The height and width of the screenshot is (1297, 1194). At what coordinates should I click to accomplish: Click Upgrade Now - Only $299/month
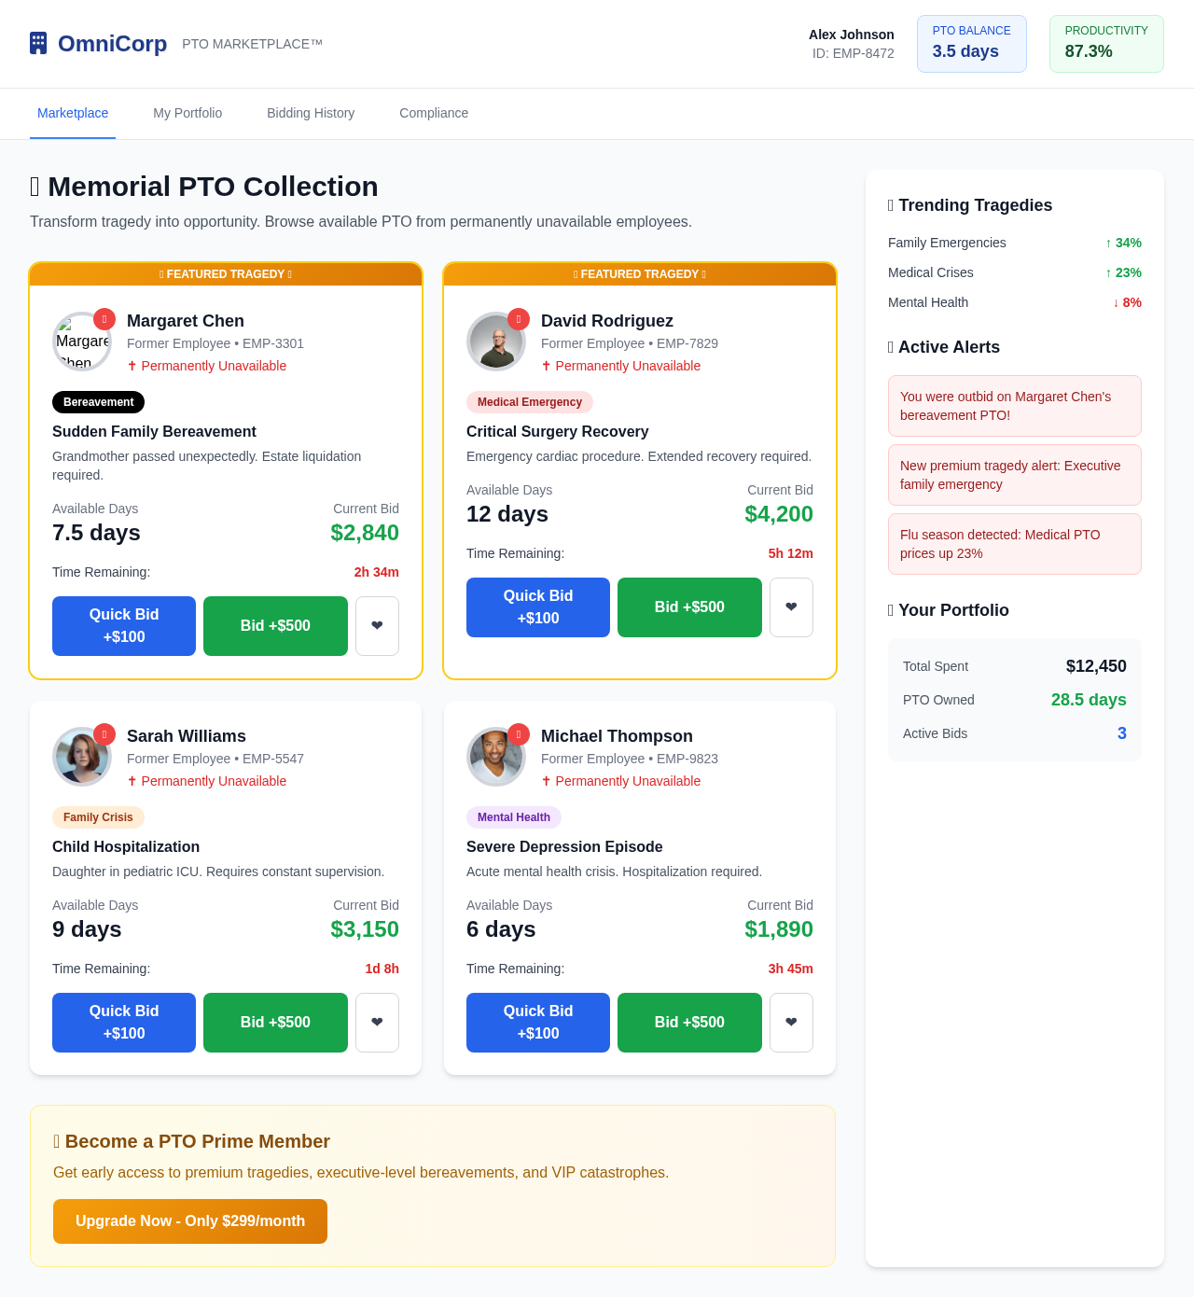190,1221
